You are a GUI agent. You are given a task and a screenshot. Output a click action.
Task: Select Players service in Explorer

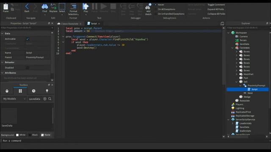(239, 104)
